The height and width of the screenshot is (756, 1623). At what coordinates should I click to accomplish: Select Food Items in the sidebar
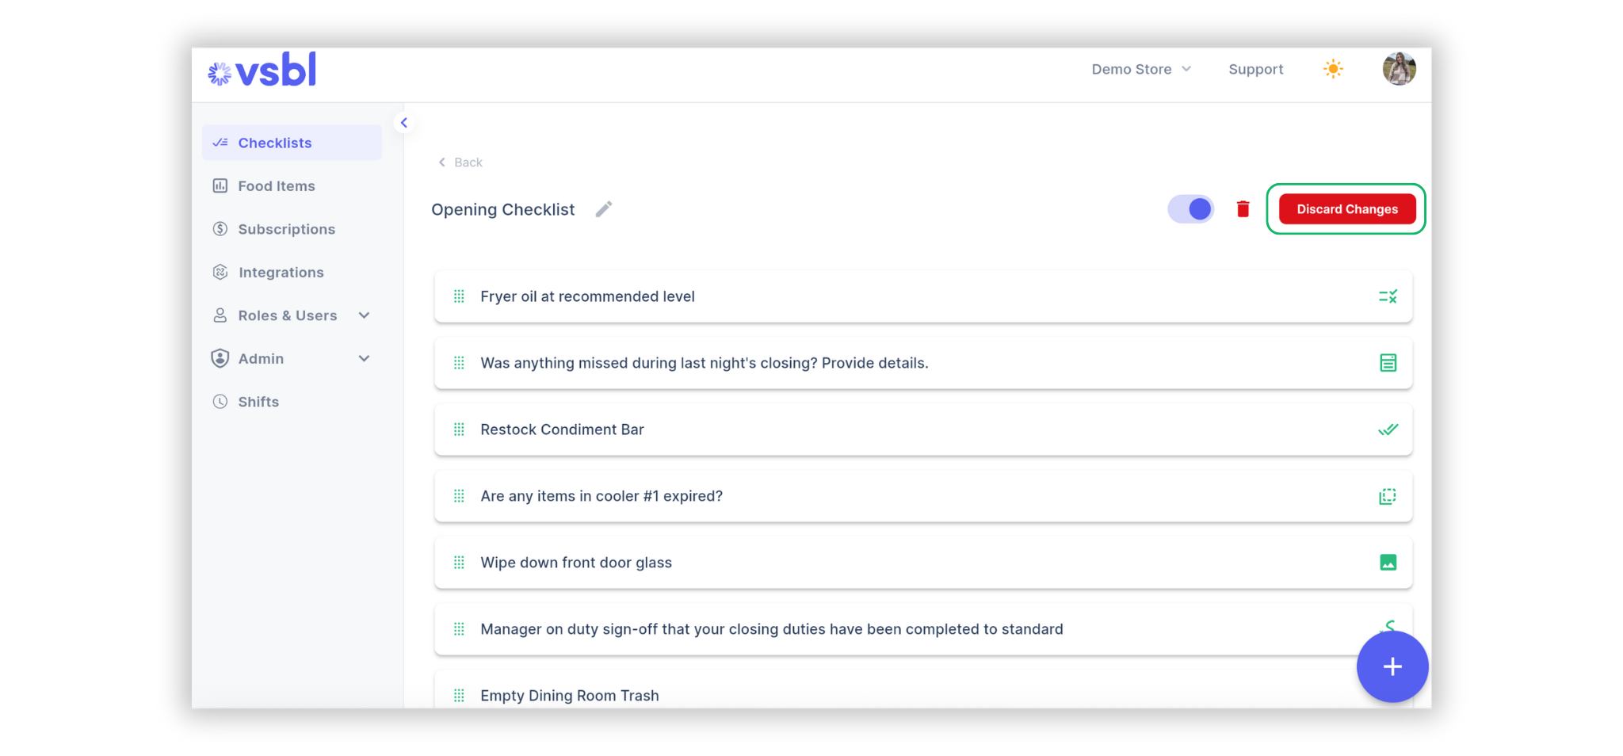pos(276,185)
